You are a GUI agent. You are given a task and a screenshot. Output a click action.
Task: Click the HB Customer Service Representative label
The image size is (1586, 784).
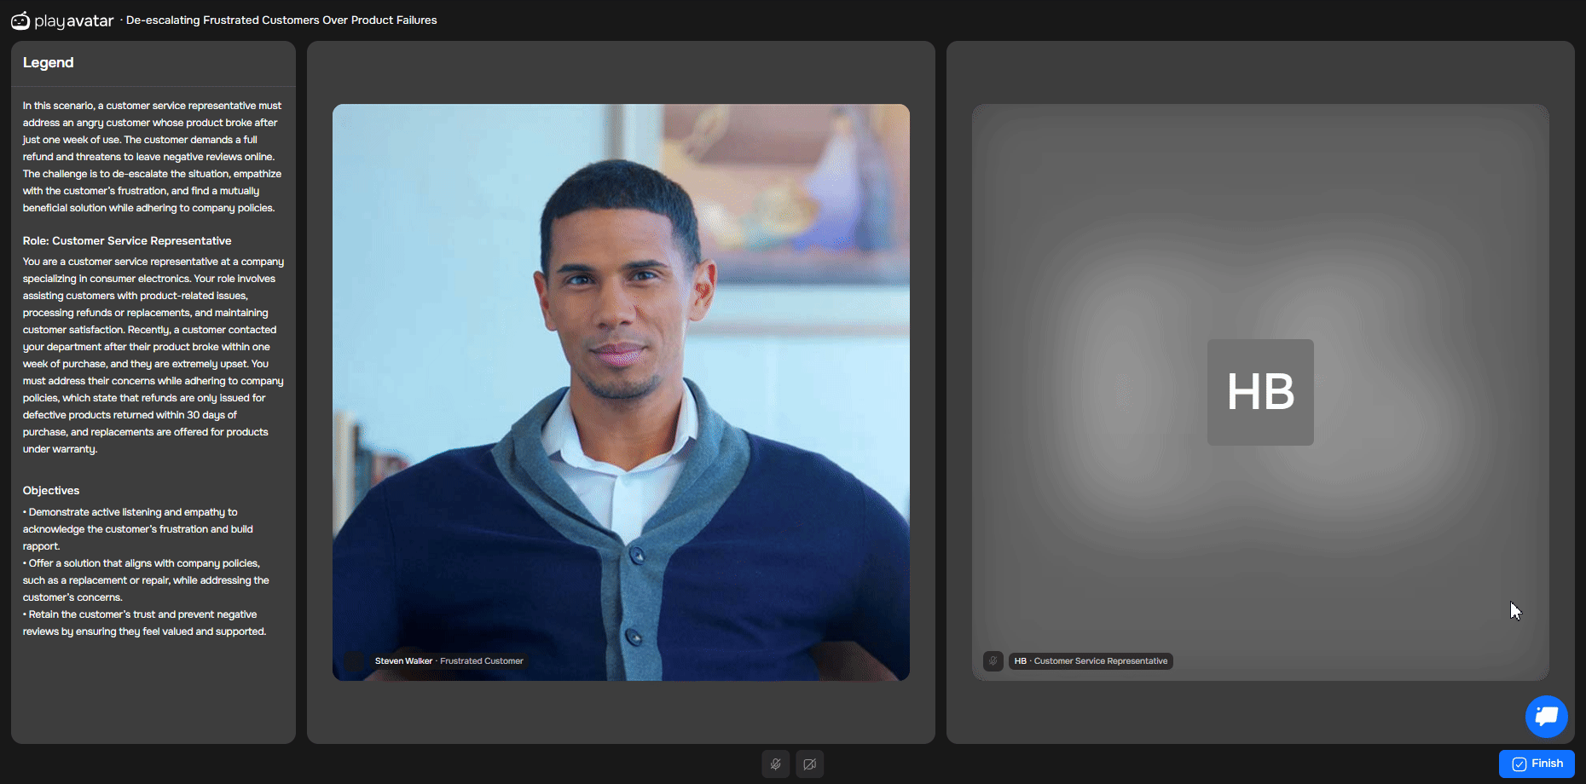[x=1091, y=661]
